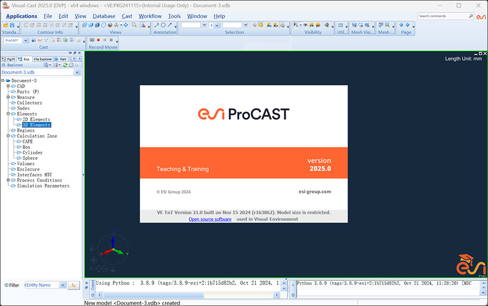Open the Cast menu

click(127, 16)
